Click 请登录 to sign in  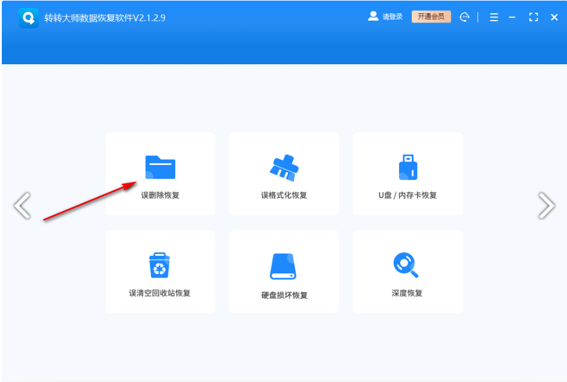392,16
